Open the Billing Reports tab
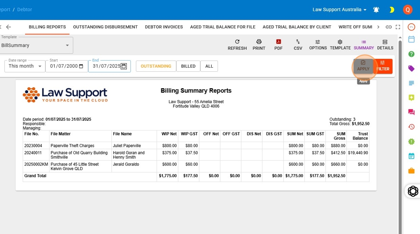 47,27
